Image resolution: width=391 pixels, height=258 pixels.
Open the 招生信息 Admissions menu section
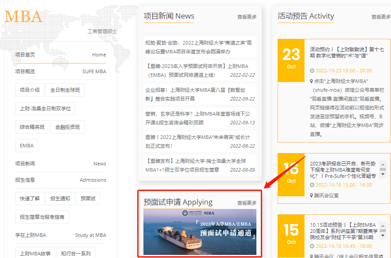point(26,180)
